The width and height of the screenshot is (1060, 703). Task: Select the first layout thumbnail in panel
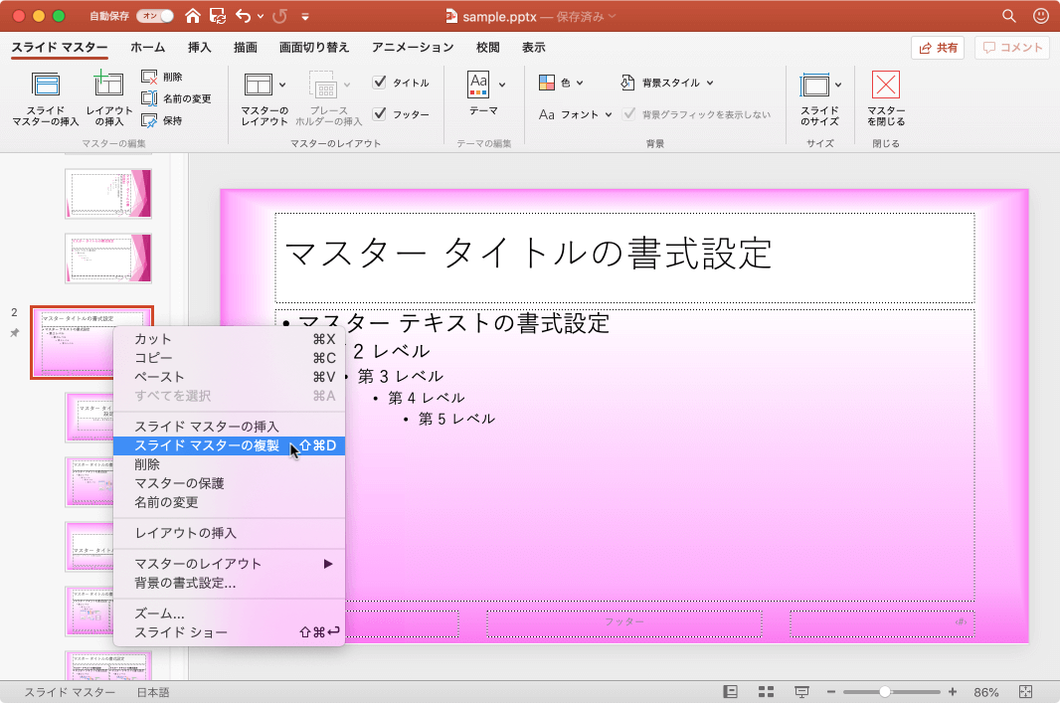click(108, 194)
